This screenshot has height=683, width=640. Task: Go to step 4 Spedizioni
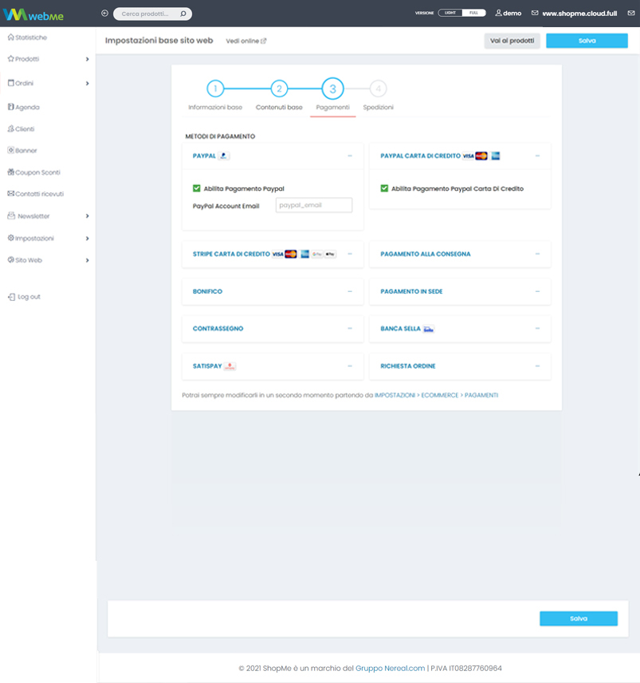tap(378, 89)
